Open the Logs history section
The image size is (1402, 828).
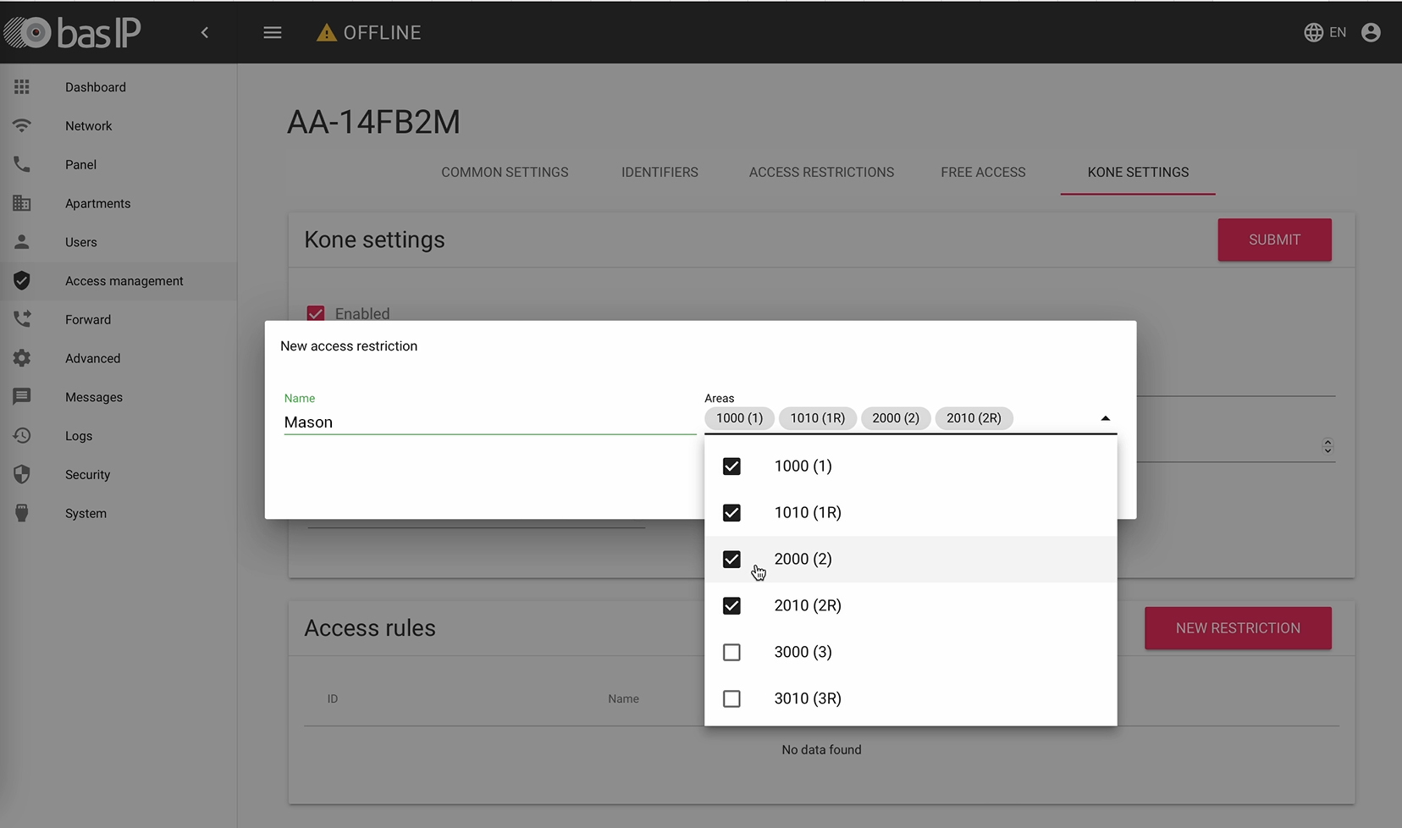77,435
